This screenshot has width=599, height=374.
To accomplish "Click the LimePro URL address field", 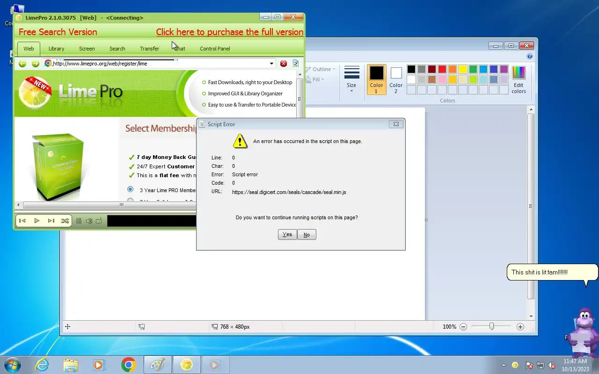I will (159, 64).
